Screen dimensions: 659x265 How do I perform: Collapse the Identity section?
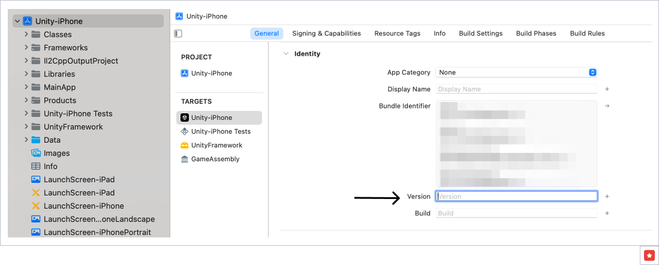[285, 53]
